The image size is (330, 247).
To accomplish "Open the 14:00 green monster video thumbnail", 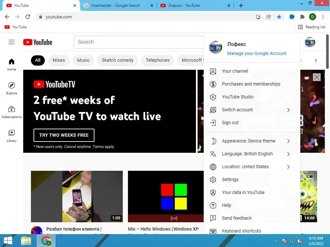I will [x=308, y=197].
